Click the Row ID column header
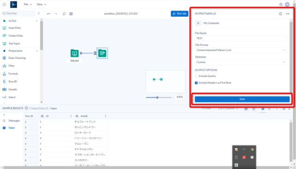Viewport: 296px width, 169px height. click(31, 116)
